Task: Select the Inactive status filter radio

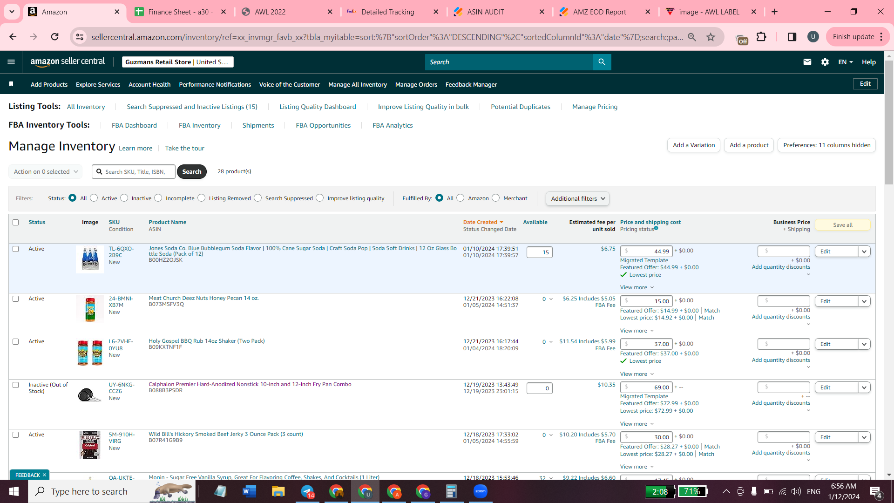Action: (x=124, y=198)
